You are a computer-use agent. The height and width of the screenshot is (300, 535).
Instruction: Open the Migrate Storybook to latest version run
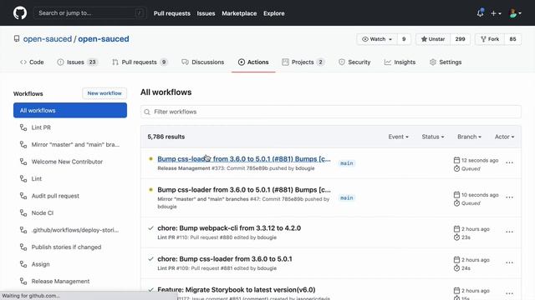point(236,290)
